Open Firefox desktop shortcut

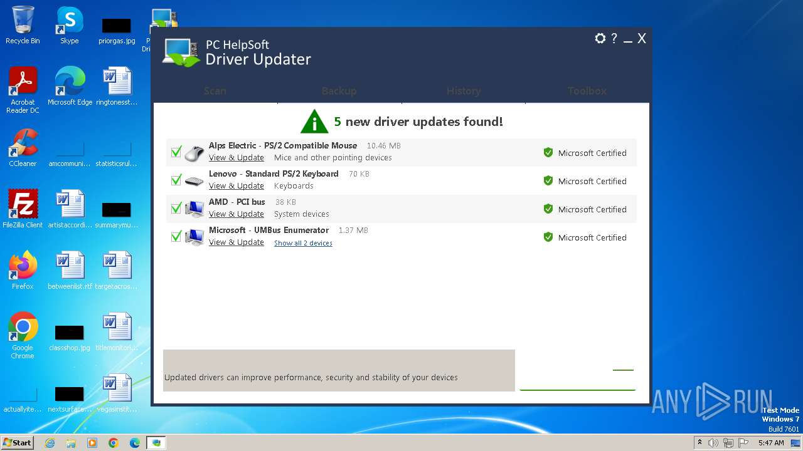(x=23, y=271)
